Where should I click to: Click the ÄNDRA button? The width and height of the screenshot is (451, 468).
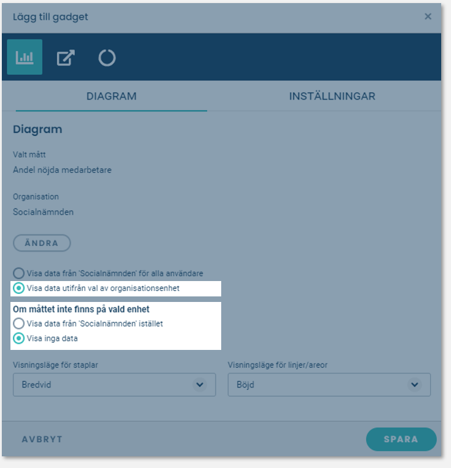point(42,243)
